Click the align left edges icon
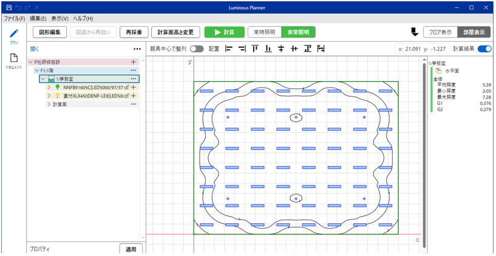The width and height of the screenshot is (496, 256). click(x=229, y=49)
